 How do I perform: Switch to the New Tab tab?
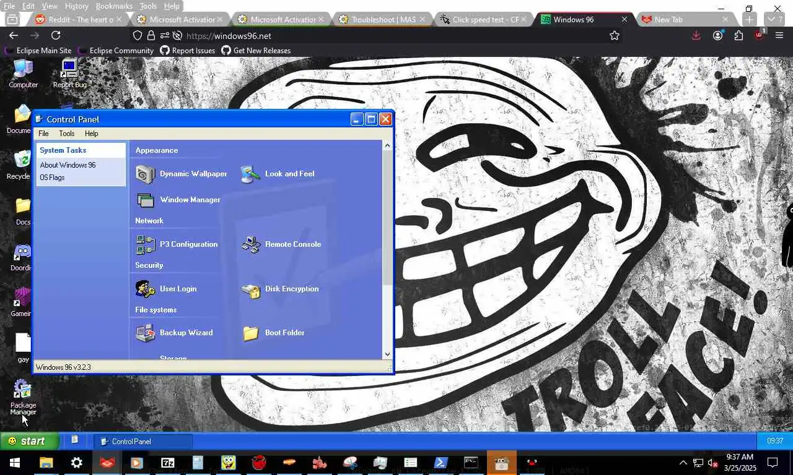685,20
